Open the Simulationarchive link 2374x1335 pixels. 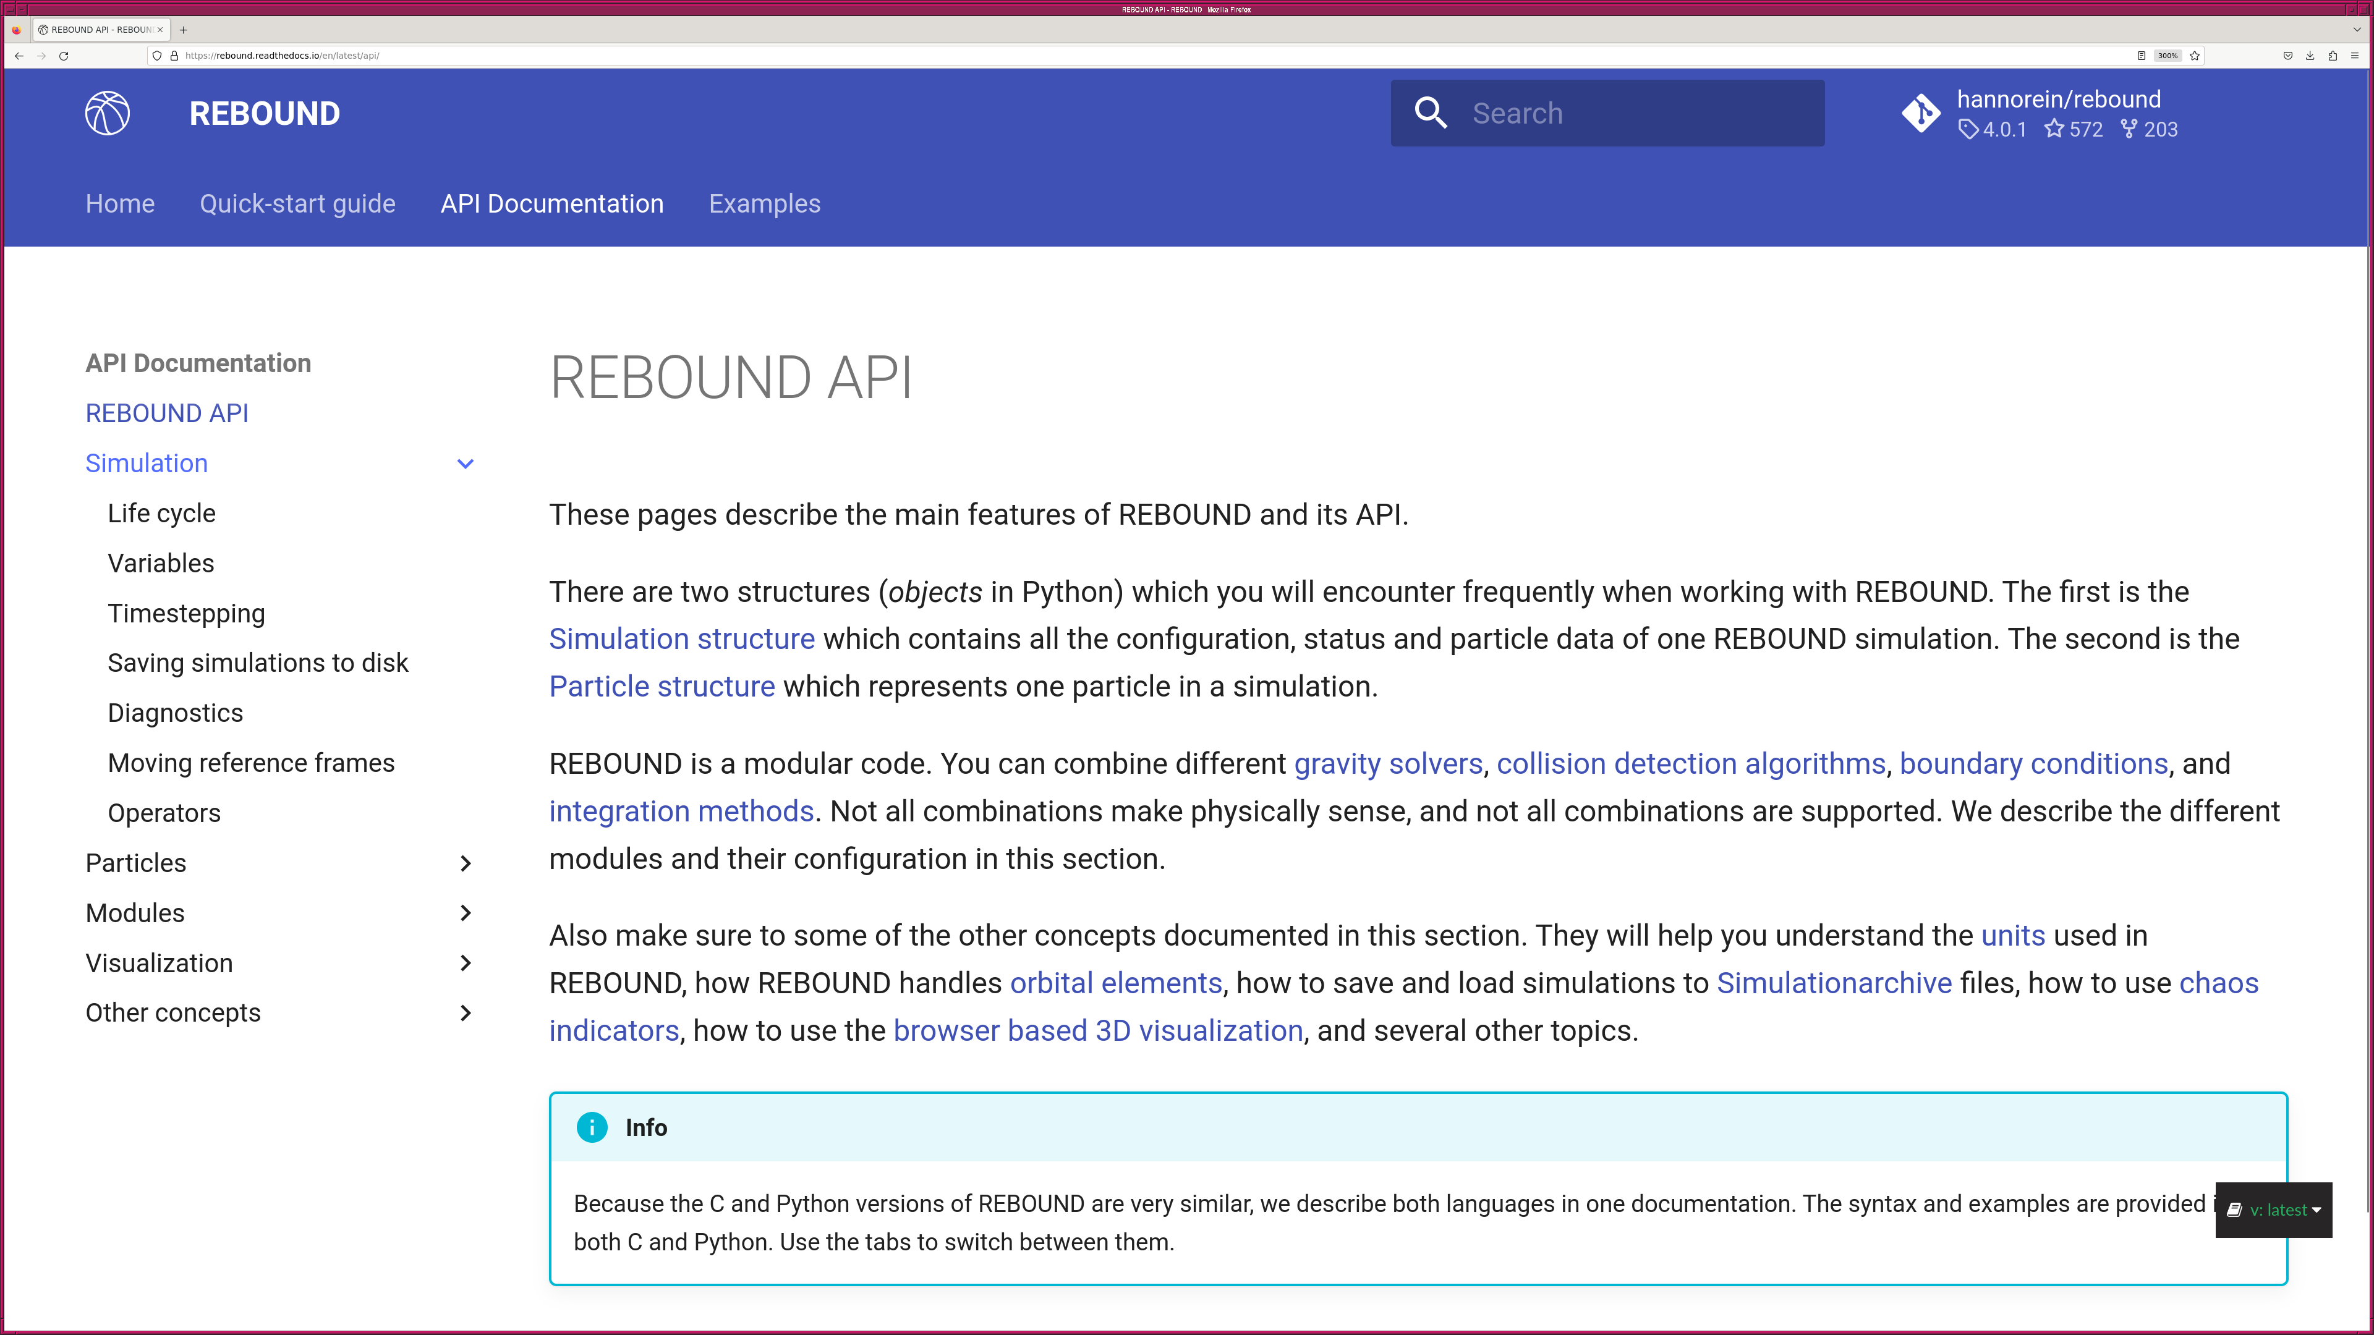pos(1833,983)
